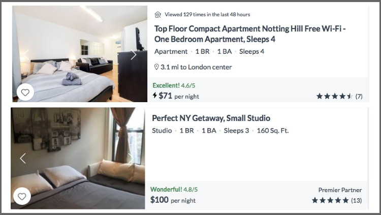Click the 'Premier Partner' label

pos(340,190)
